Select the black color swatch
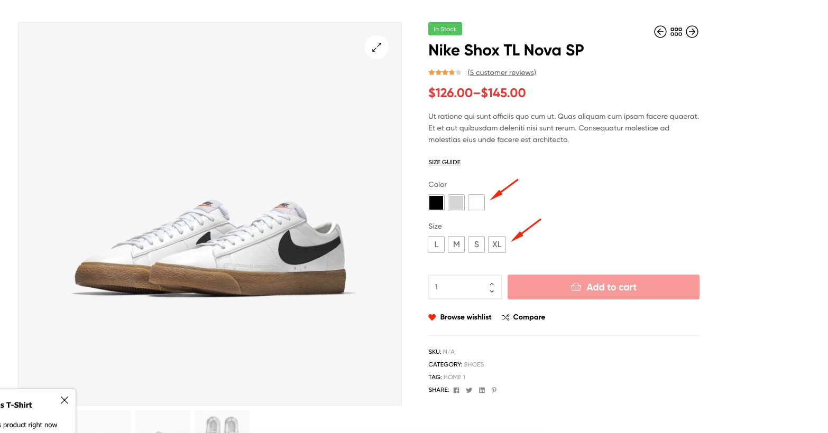This screenshot has width=828, height=433. coord(436,203)
